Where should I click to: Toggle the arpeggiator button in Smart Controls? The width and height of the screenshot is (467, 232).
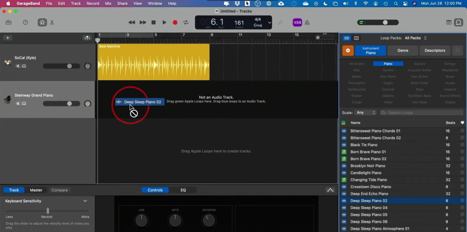tap(330, 190)
